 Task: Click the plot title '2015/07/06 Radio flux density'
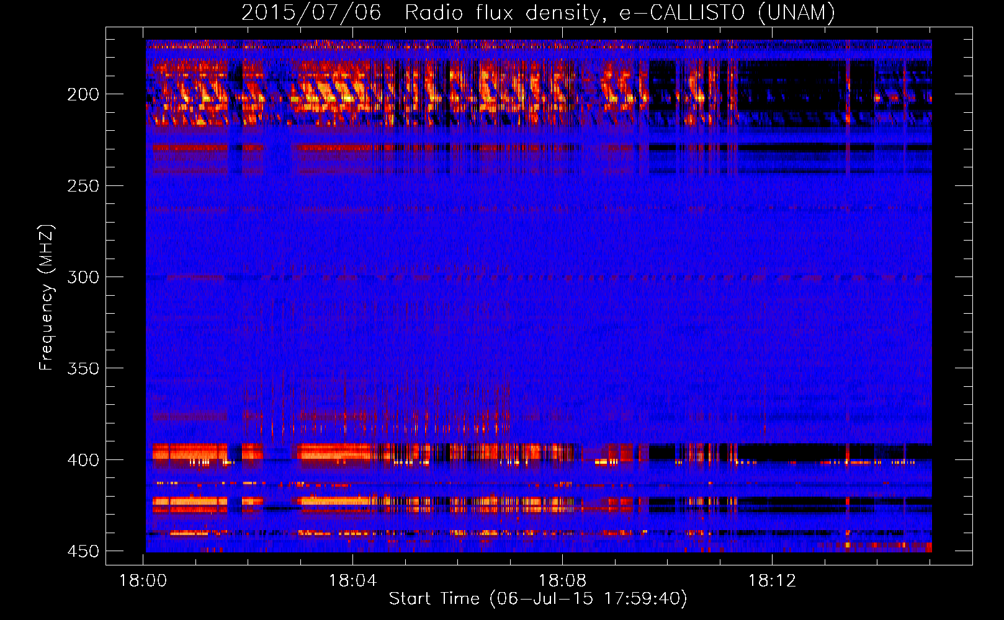tap(538, 12)
